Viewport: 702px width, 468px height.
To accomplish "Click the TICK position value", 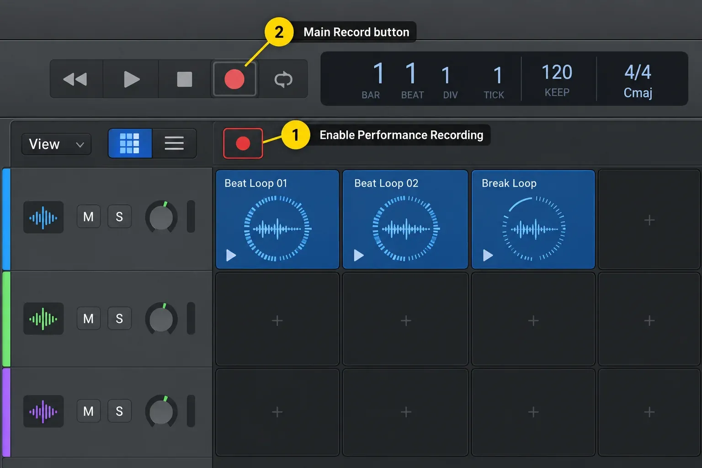I will tap(498, 75).
